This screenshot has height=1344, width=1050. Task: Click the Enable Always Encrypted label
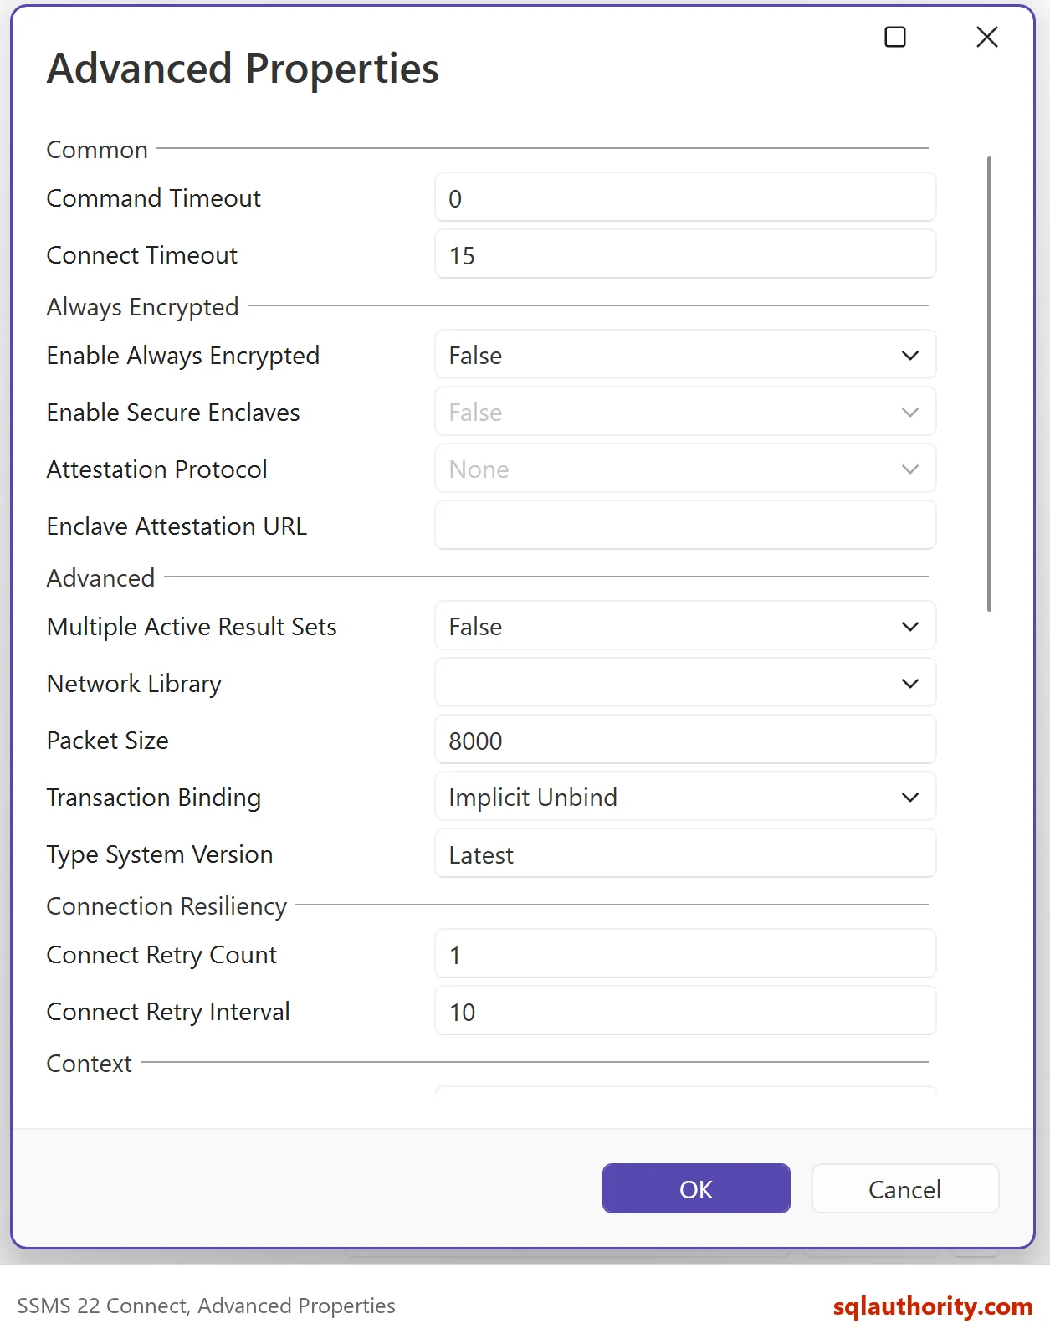[183, 356]
